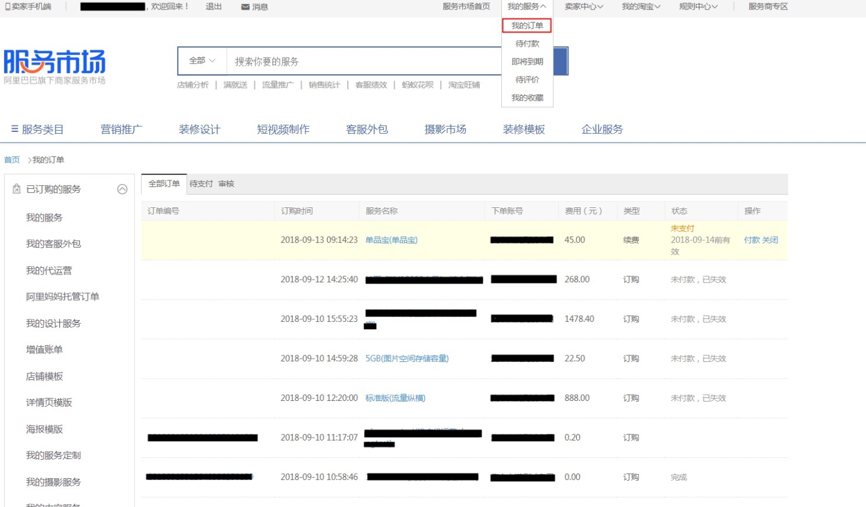Viewport: 866px width, 507px height.
Task: Click 关闭 link for 单品宝 order
Action: pos(770,240)
